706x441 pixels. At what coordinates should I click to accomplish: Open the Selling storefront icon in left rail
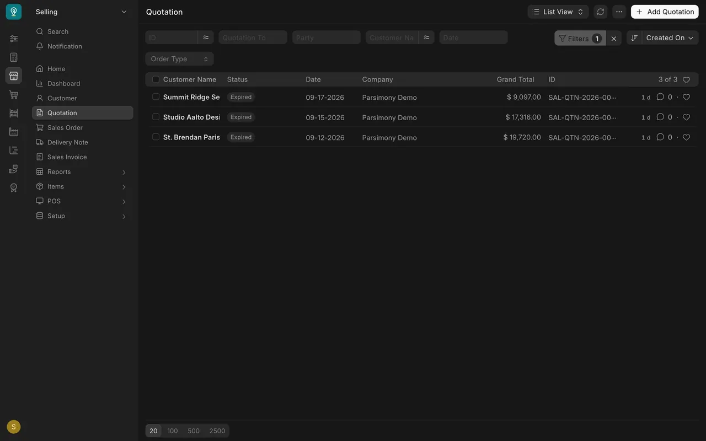click(14, 76)
